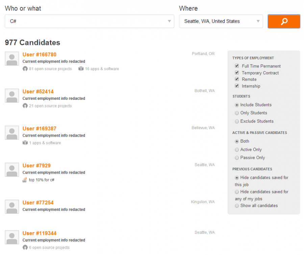
Task: Click User #7929's avatar placeholder icon
Action: 11,170
